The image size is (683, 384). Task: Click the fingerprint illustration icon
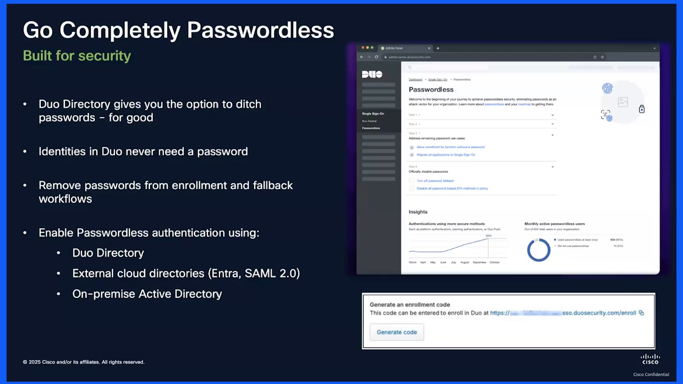607,88
